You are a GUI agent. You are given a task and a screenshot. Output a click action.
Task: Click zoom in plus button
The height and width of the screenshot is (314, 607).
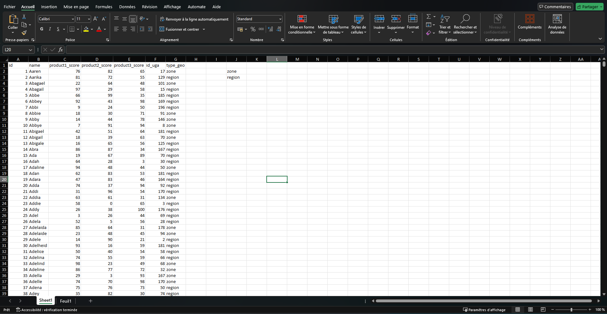[x=590, y=310]
